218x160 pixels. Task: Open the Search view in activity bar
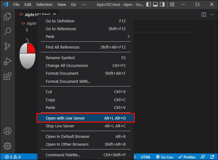[x=7, y=31]
